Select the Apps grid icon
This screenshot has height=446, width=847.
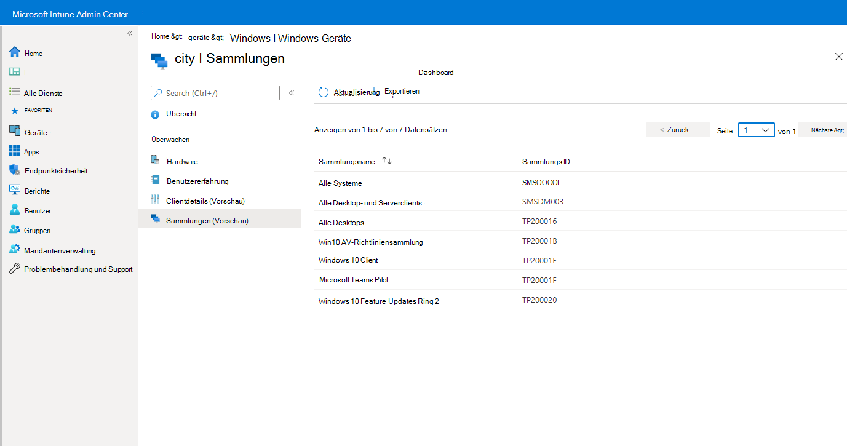coord(15,151)
